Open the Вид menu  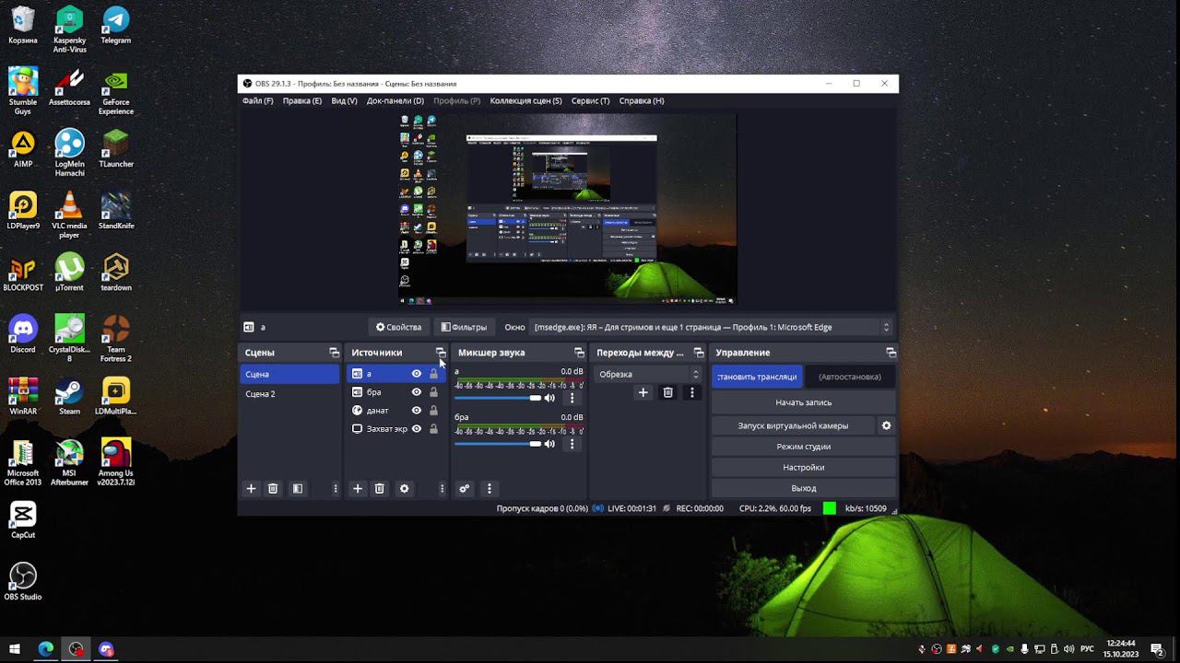coord(345,101)
